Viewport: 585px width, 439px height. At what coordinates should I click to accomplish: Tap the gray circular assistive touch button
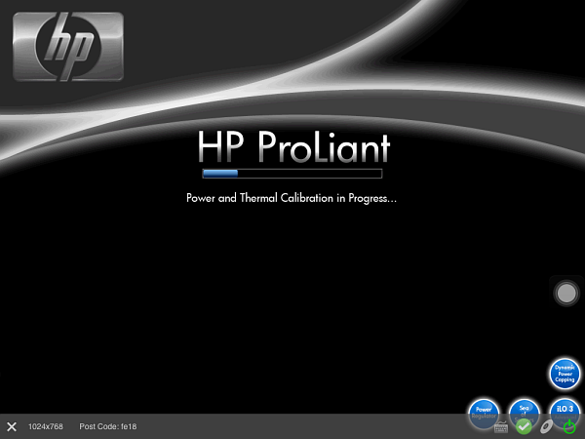tap(565, 293)
